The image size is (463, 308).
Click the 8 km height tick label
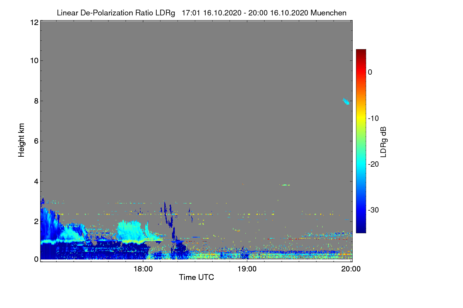(36, 101)
